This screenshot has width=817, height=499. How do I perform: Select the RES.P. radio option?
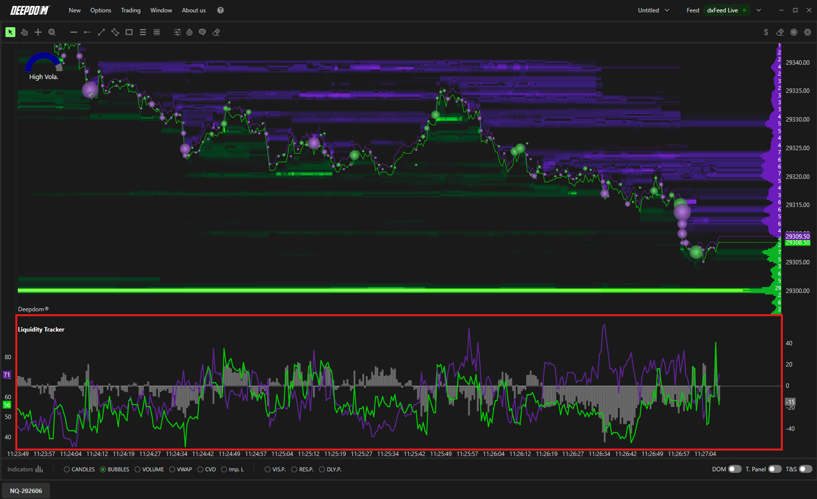coord(303,469)
